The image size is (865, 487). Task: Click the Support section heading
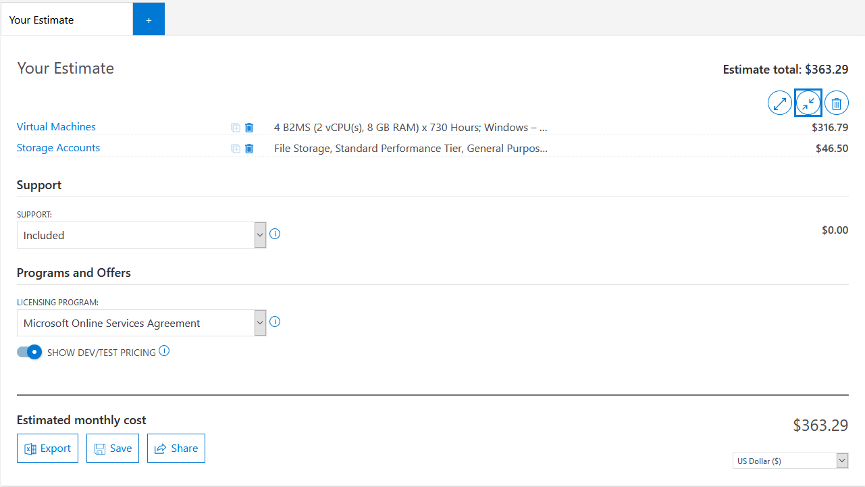point(39,185)
